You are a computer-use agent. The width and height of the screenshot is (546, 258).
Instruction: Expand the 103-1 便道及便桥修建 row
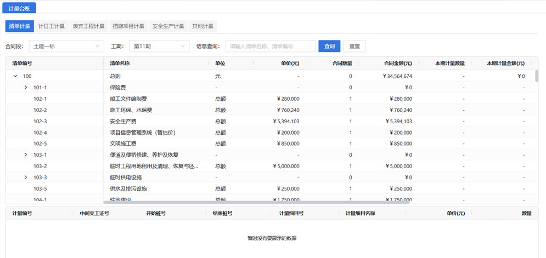coord(26,155)
